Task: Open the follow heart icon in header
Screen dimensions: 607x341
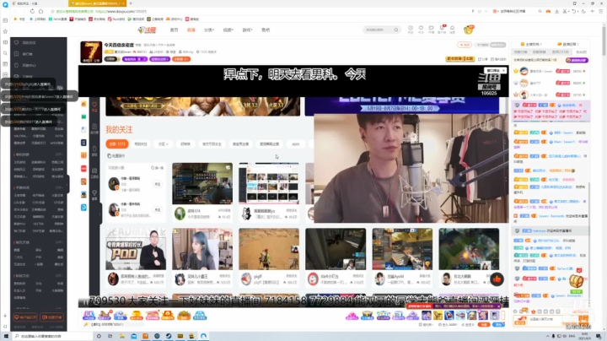Action: click(421, 29)
